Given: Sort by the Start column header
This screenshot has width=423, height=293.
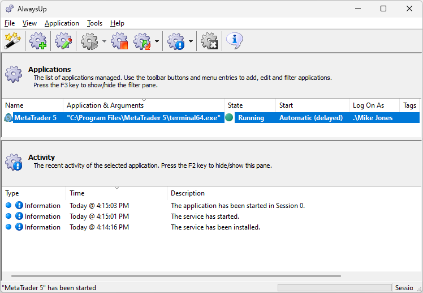Looking at the screenshot, I should coord(312,105).
